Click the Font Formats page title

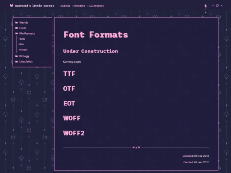coord(96,35)
